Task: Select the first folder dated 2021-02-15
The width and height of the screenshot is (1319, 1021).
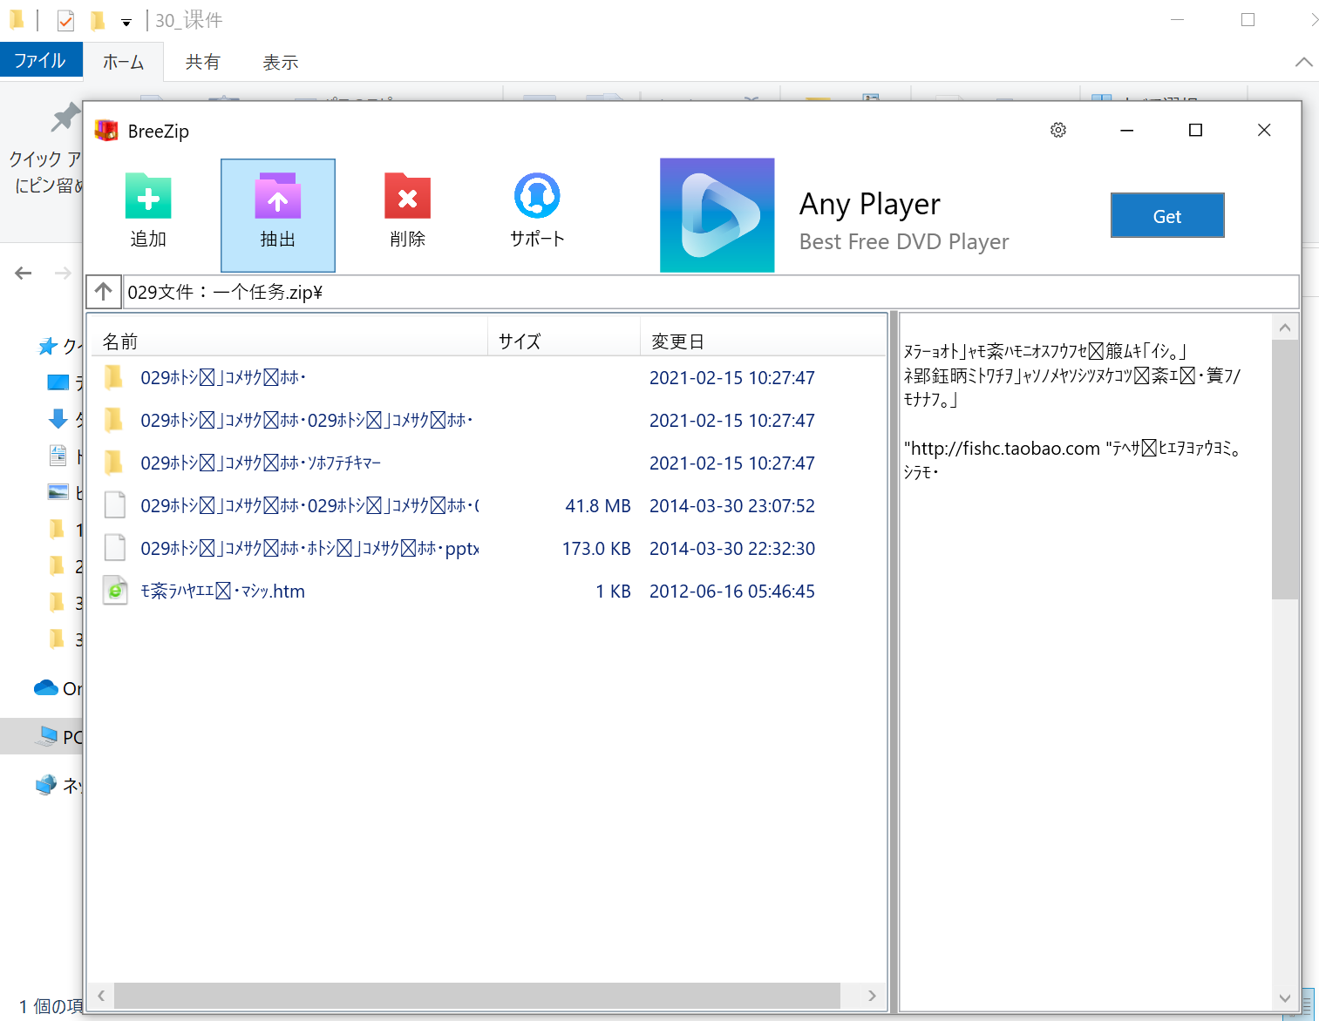Action: [486, 377]
